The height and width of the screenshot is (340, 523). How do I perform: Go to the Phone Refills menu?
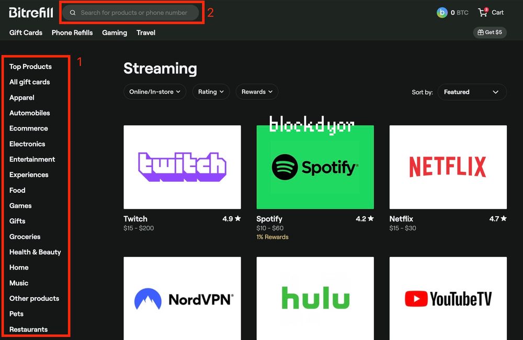(72, 32)
